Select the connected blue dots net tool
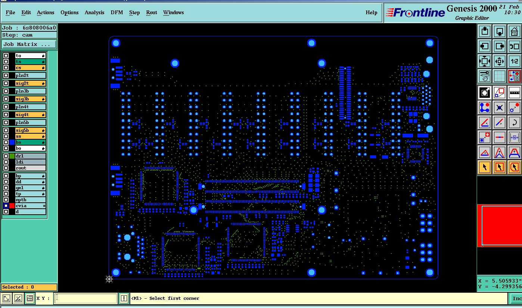The width and height of the screenshot is (522, 308). pyautogui.click(x=485, y=108)
